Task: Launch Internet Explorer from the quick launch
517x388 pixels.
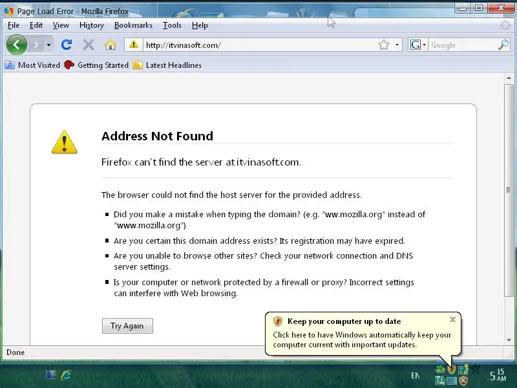Action: click(x=66, y=375)
